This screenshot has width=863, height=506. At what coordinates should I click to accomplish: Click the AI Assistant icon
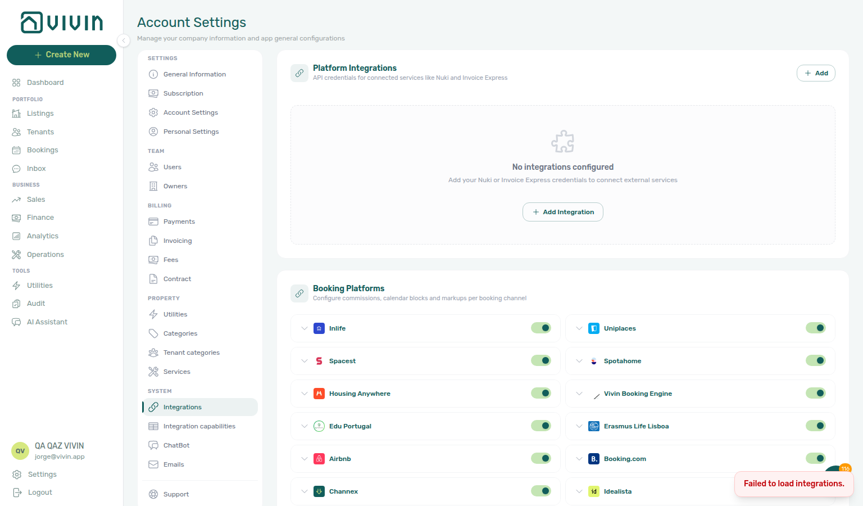[x=16, y=322]
